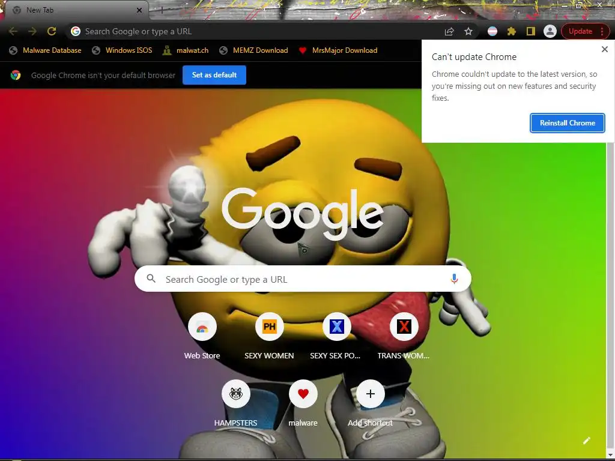Share this page via the share icon
Screen dimensions: 615x461
(449, 31)
